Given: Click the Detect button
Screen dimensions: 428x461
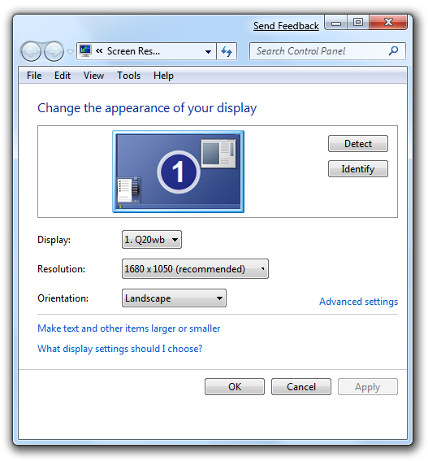Looking at the screenshot, I should (358, 144).
